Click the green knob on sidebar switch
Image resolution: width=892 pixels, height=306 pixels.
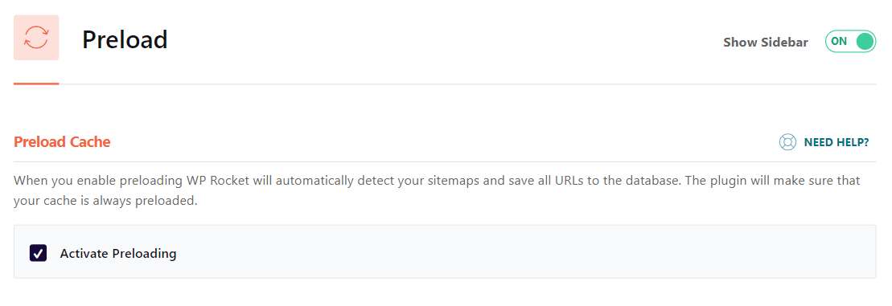pos(864,42)
